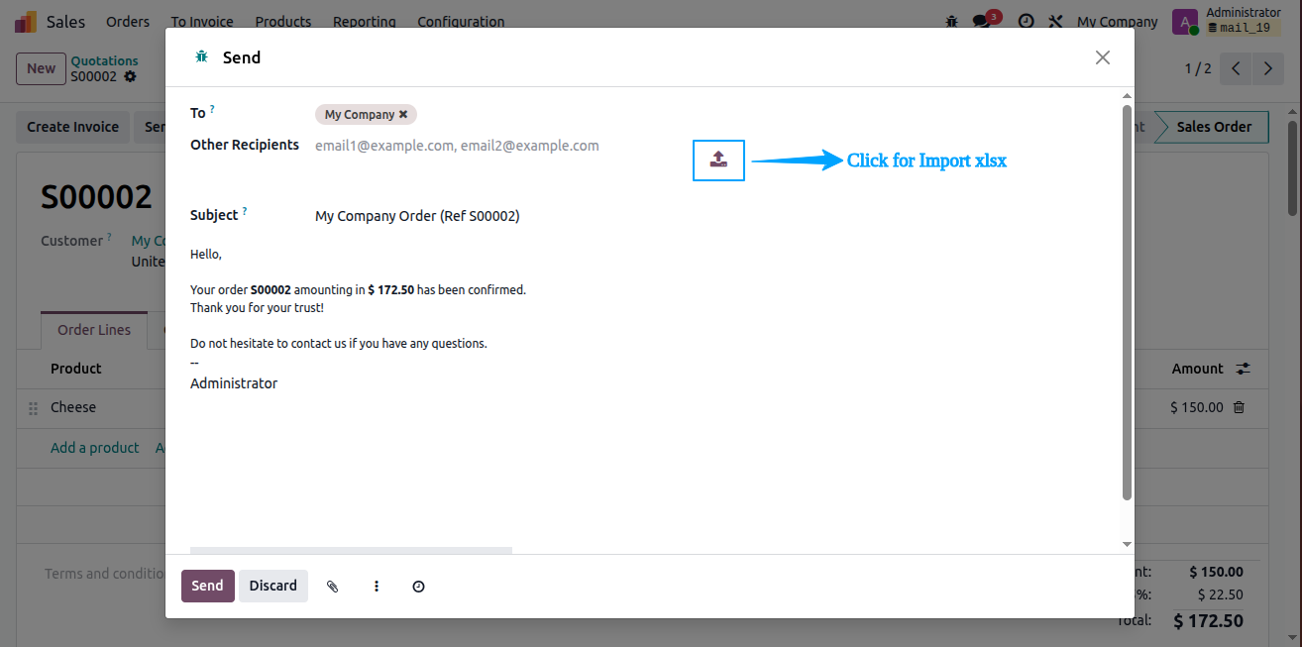
Task: Open the debug bug icon in top bar
Action: coord(952,21)
